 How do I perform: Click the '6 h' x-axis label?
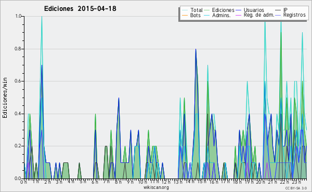95,182
